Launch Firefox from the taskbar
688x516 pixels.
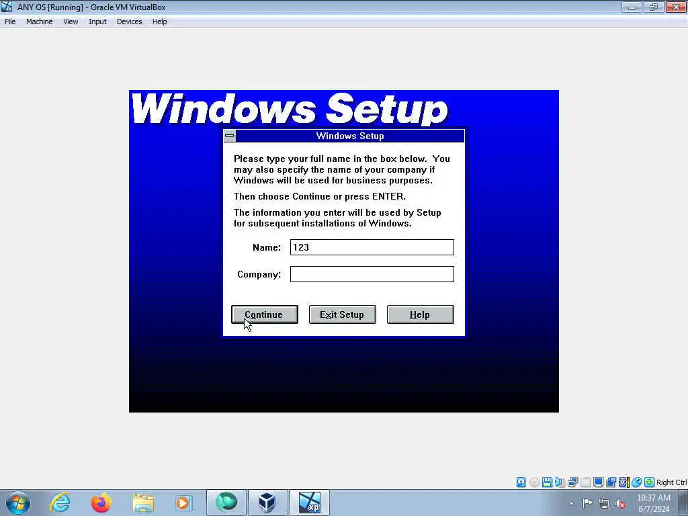tap(101, 503)
